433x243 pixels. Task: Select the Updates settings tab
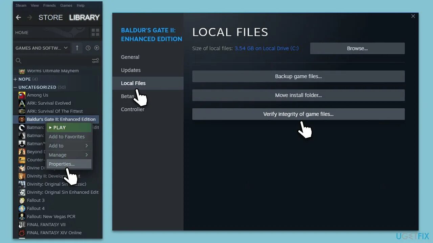tap(131, 70)
